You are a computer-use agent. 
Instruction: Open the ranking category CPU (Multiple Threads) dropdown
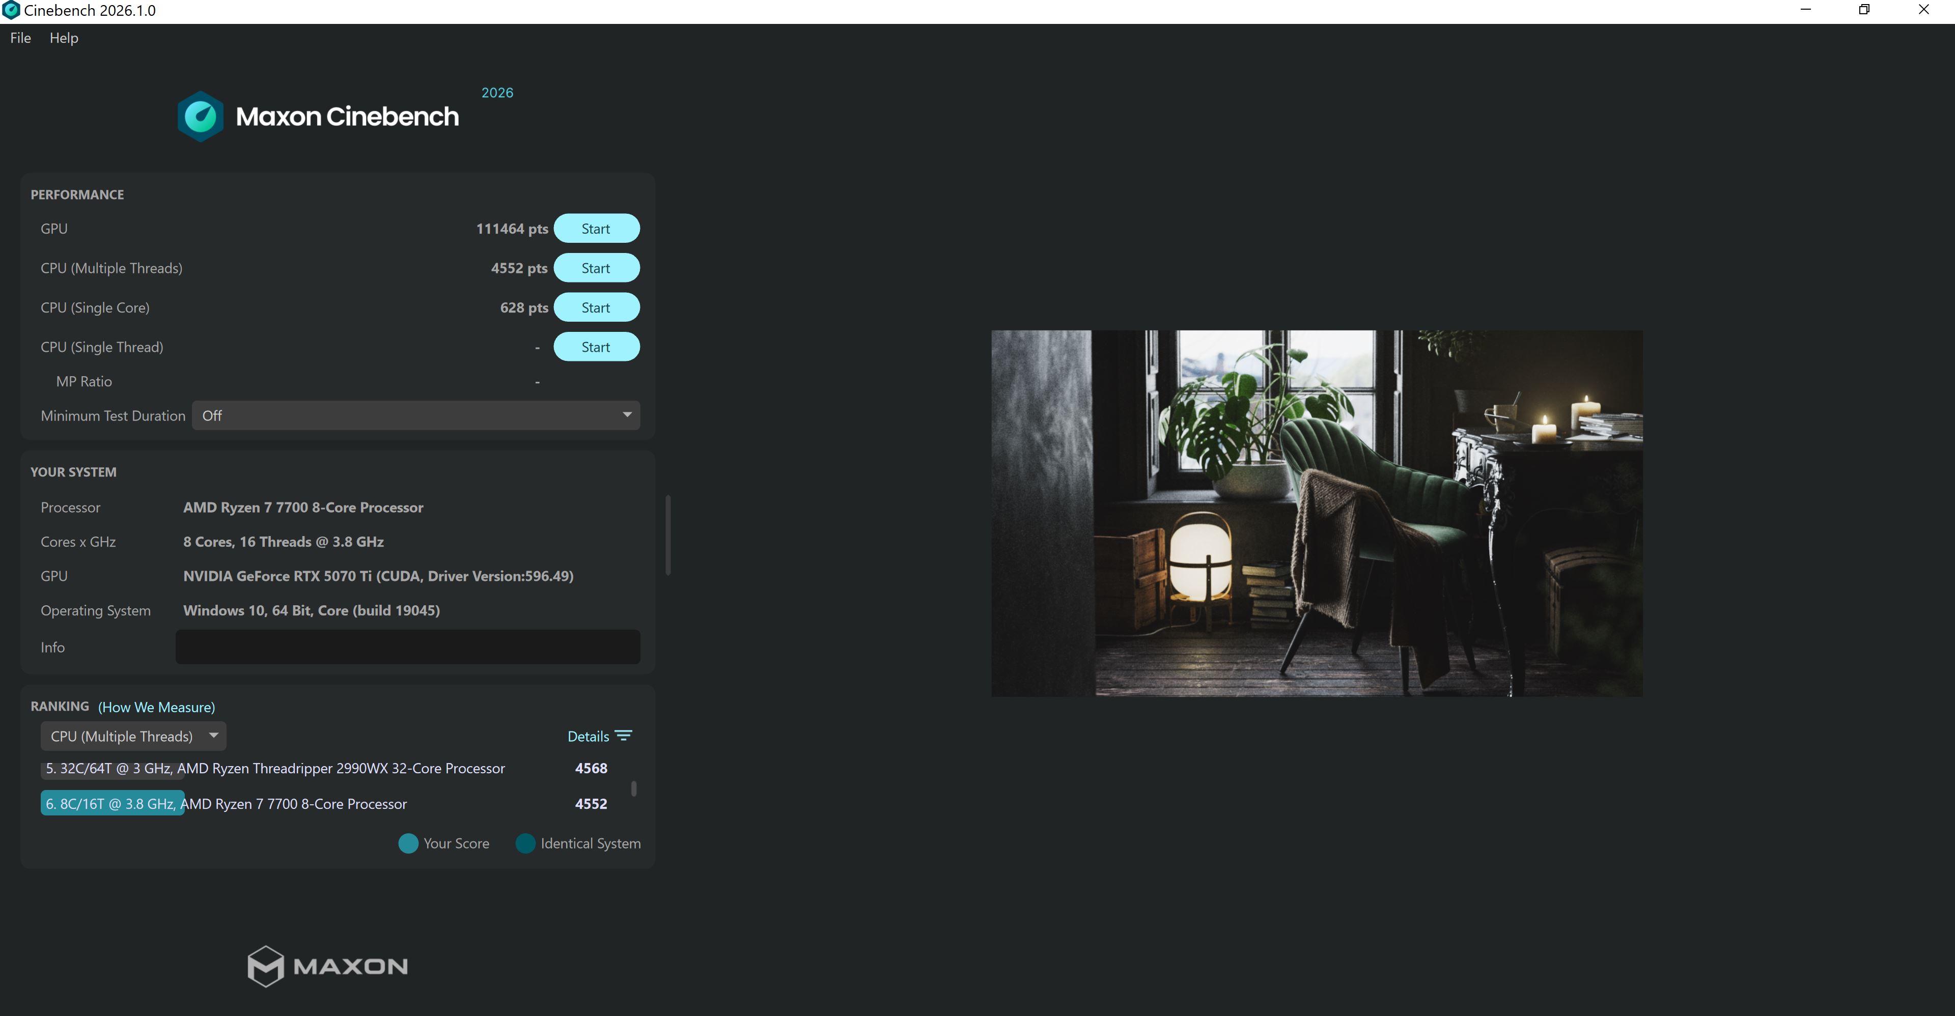click(133, 736)
